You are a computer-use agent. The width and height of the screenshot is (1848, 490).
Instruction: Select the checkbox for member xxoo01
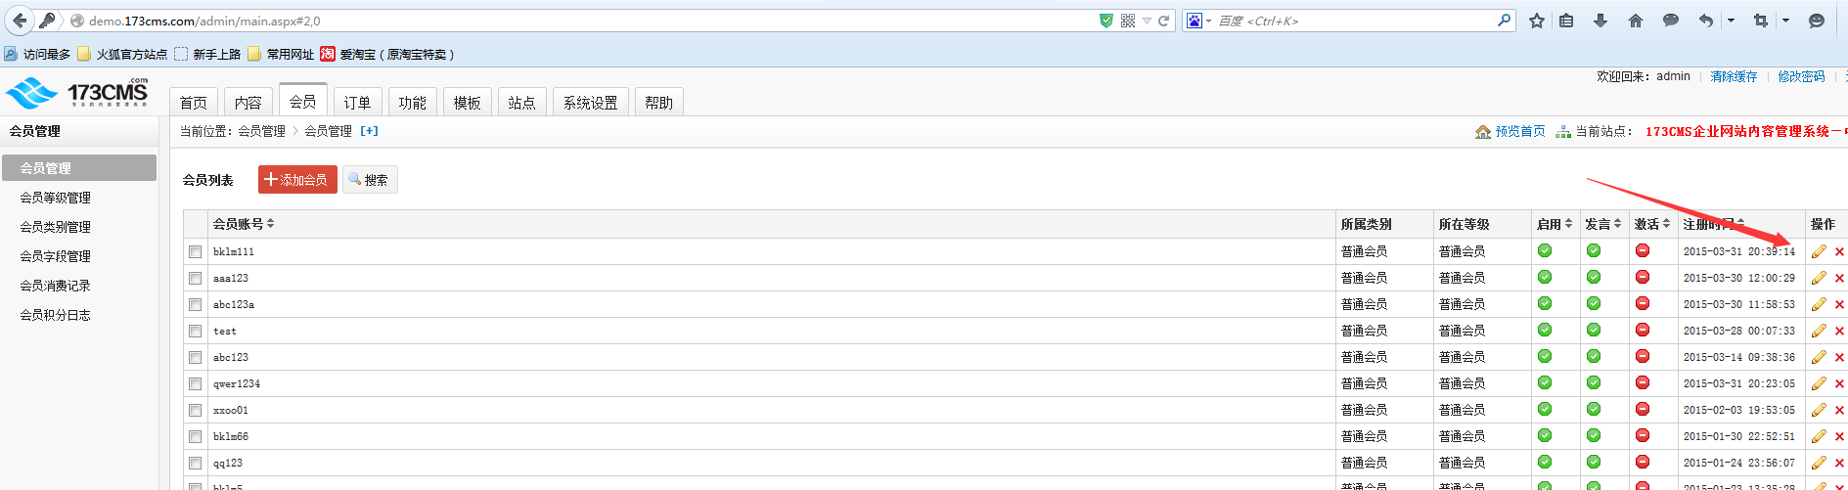tap(196, 411)
